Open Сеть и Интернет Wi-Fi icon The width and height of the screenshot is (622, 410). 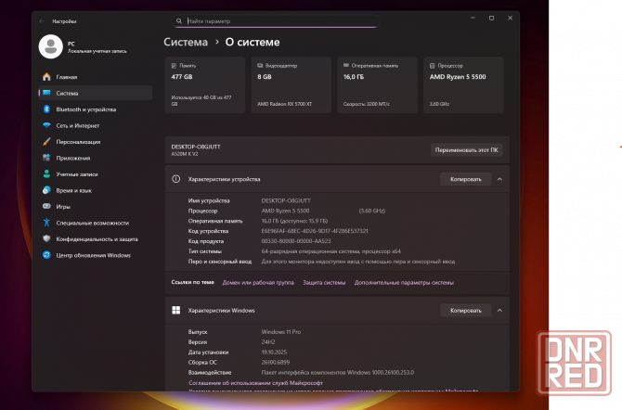click(45, 125)
